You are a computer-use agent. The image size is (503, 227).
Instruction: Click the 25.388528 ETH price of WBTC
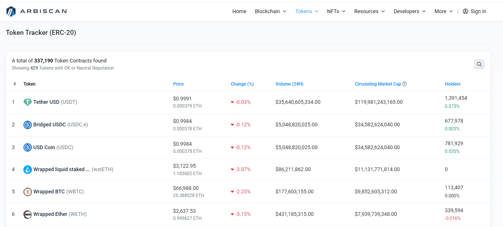pos(188,196)
